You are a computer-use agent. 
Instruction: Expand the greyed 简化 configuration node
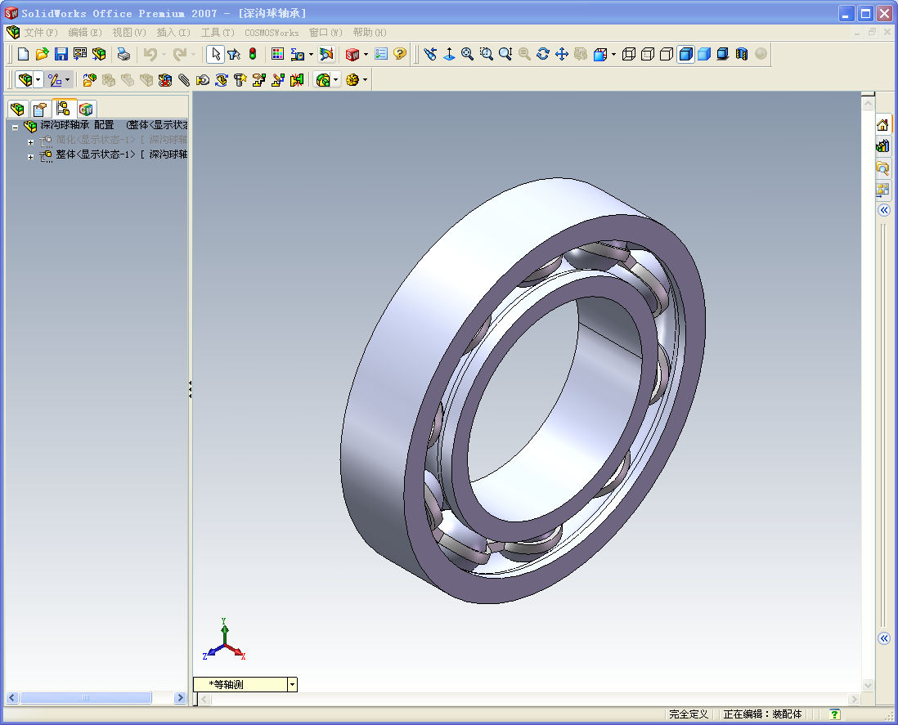(x=30, y=142)
